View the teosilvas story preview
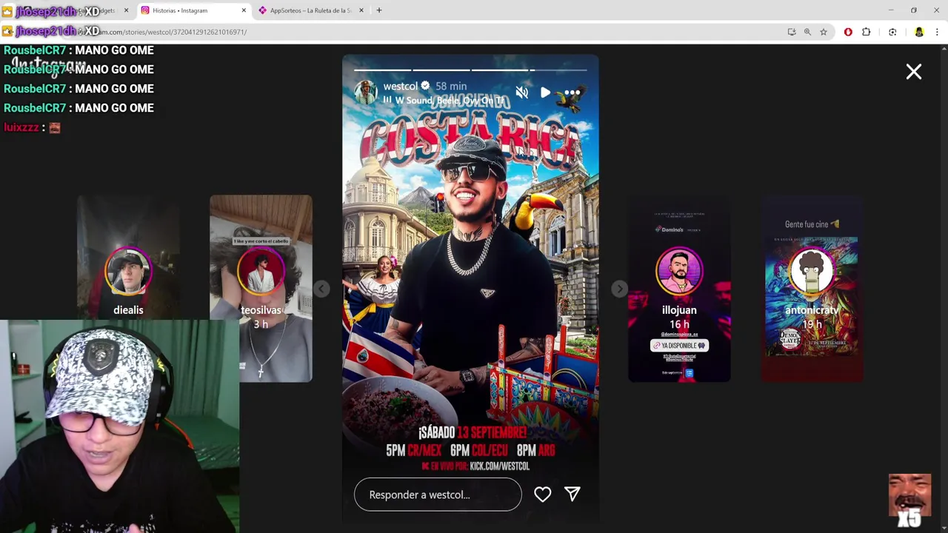948x533 pixels. coord(261,289)
